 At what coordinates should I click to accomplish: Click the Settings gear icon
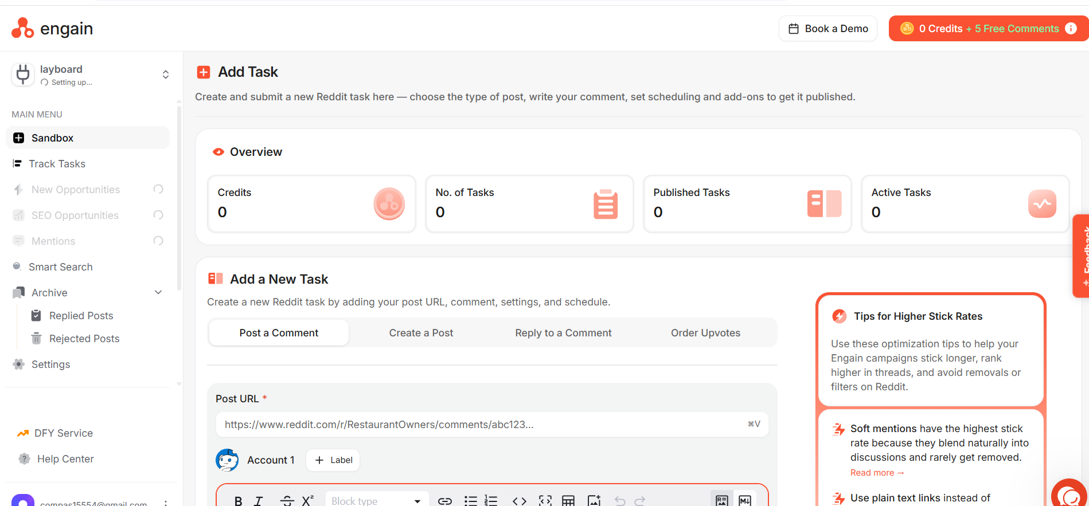pyautogui.click(x=19, y=364)
